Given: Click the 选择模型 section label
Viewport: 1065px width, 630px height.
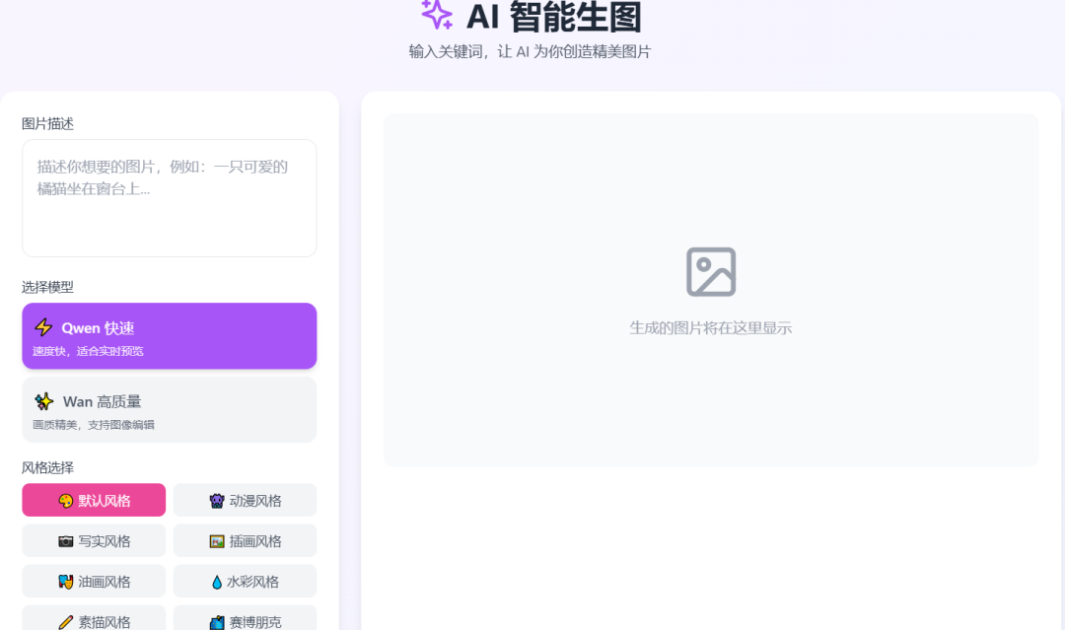Looking at the screenshot, I should (x=47, y=287).
